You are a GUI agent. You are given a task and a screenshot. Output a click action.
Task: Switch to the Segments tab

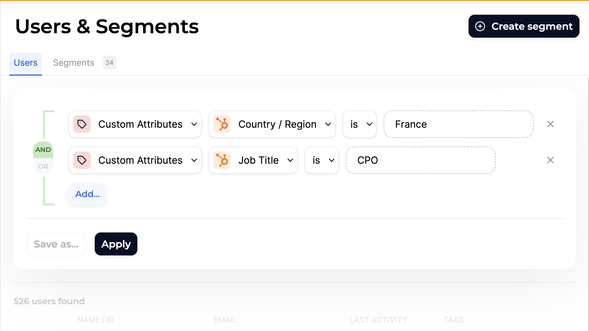74,63
